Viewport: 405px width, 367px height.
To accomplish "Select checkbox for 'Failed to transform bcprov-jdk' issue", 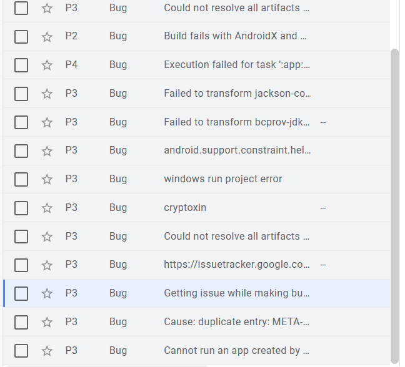I will pyautogui.click(x=21, y=122).
